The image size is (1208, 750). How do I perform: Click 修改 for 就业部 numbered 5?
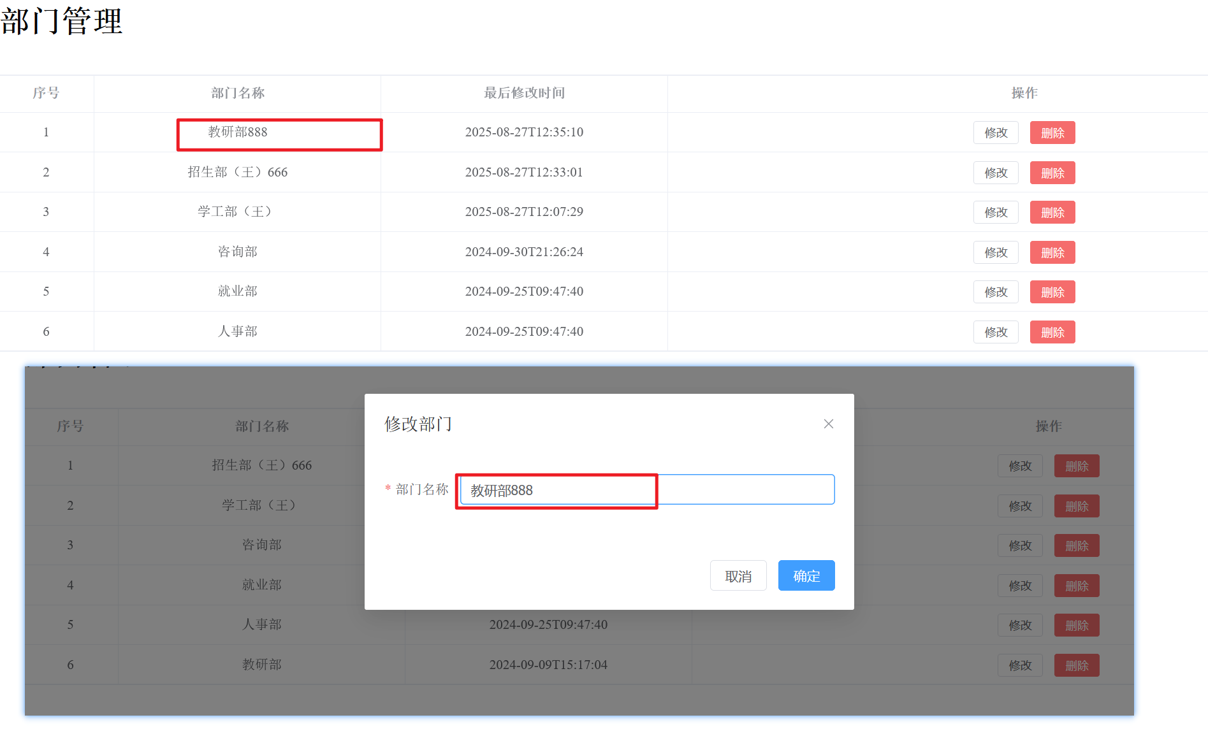(995, 292)
